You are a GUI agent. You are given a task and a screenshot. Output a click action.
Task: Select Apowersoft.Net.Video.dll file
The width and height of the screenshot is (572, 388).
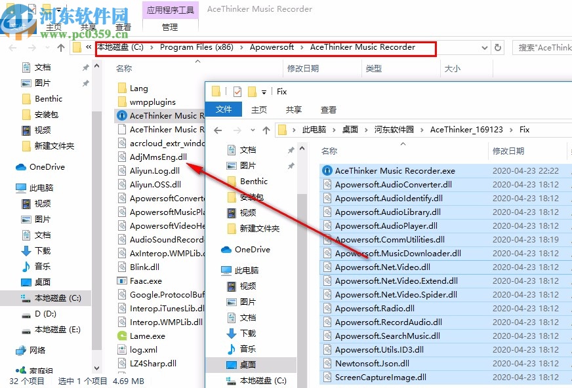(382, 267)
